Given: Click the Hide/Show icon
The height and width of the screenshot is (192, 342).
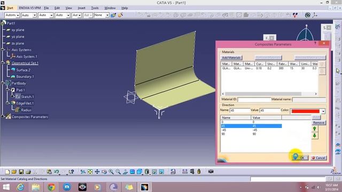Looking at the screenshot, I should pos(154,172).
